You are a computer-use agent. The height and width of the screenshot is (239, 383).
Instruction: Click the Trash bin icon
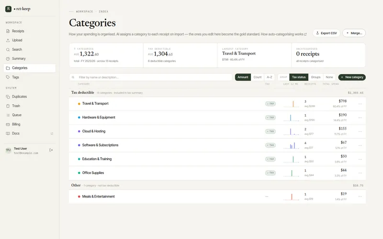tap(8, 106)
